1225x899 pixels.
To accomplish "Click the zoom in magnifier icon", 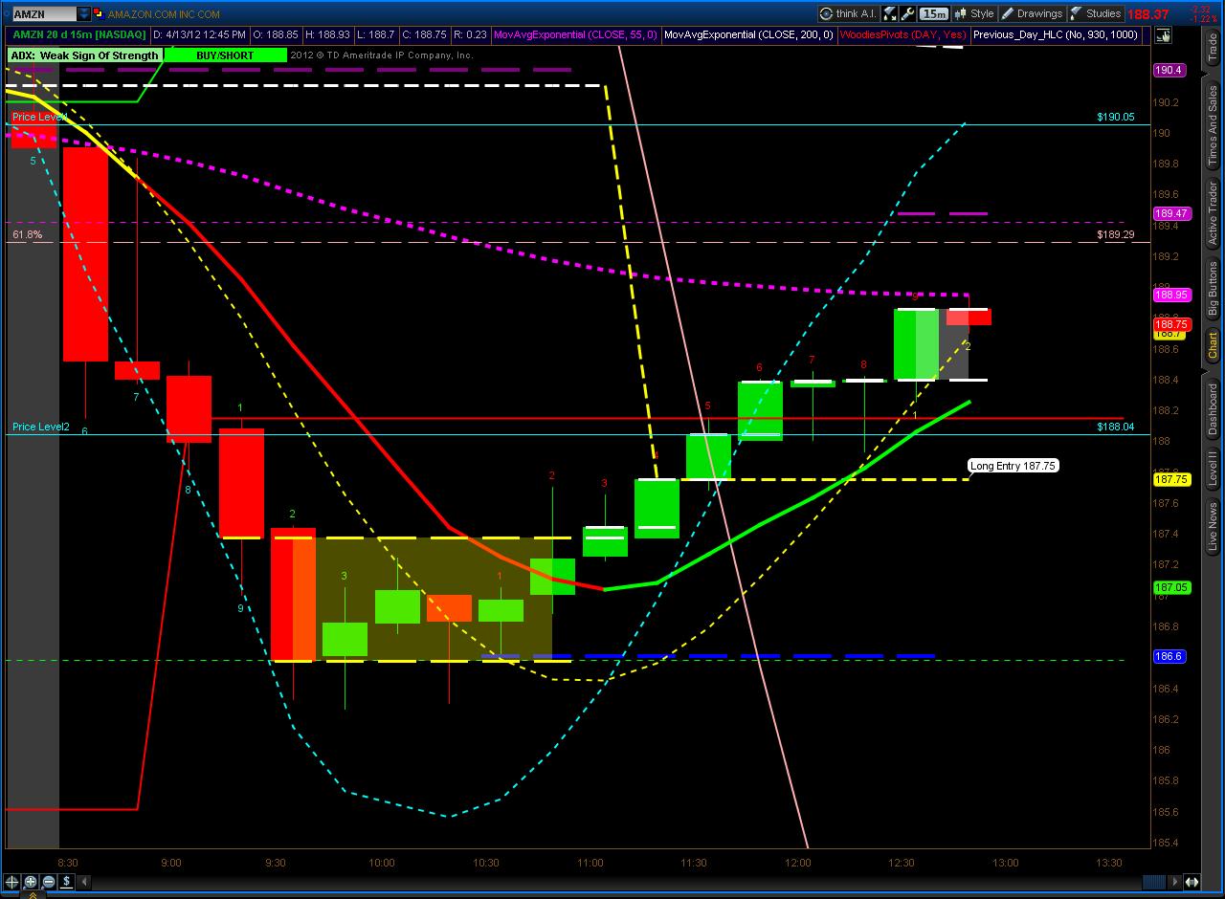I will [31, 882].
